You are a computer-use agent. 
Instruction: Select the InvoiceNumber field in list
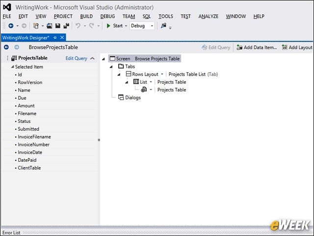tap(33, 145)
